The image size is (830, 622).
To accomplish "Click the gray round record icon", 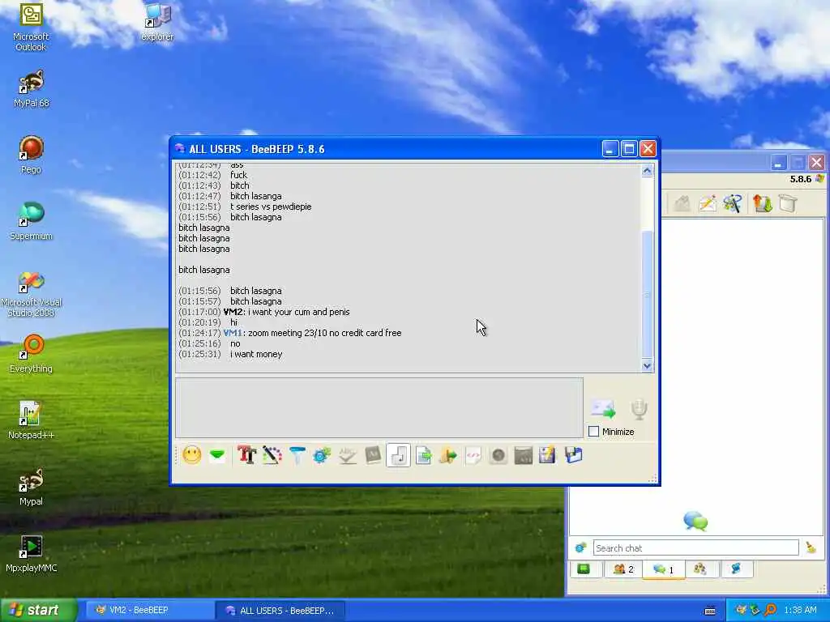I will coord(498,455).
